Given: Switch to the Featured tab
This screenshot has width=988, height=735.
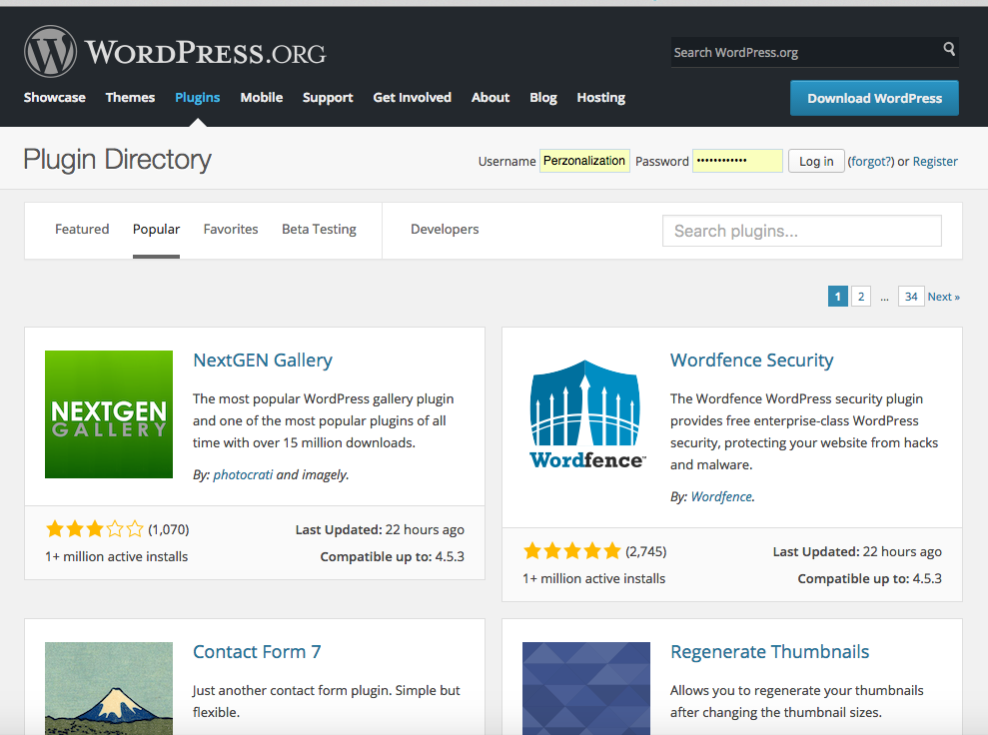Looking at the screenshot, I should 82,230.
